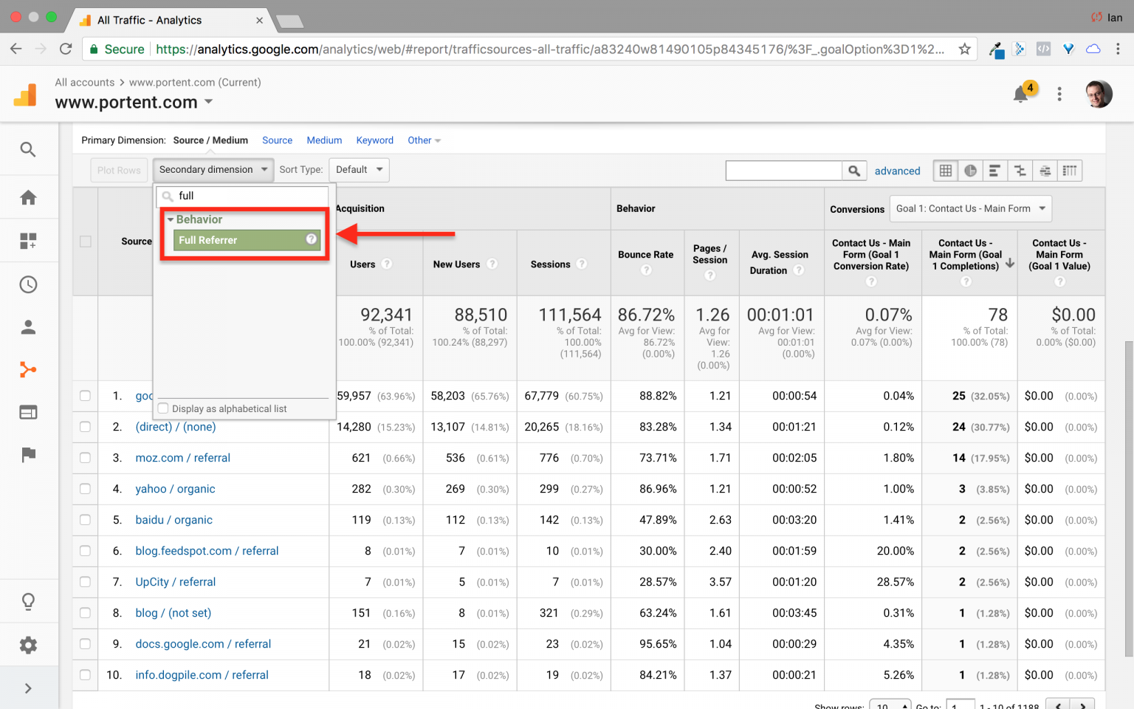Click table search input field

pyautogui.click(x=783, y=171)
